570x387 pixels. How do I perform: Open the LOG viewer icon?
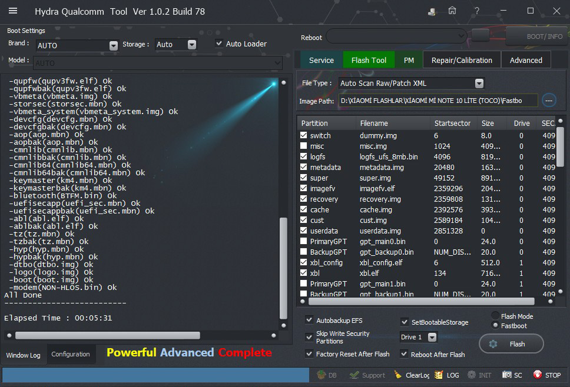click(x=439, y=375)
